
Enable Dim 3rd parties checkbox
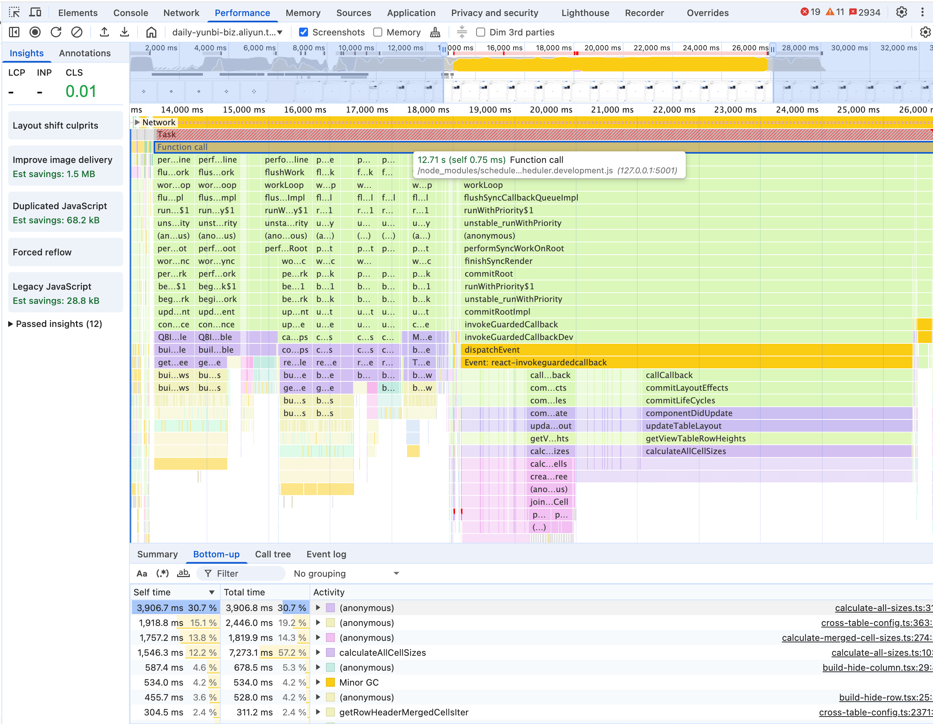(481, 32)
